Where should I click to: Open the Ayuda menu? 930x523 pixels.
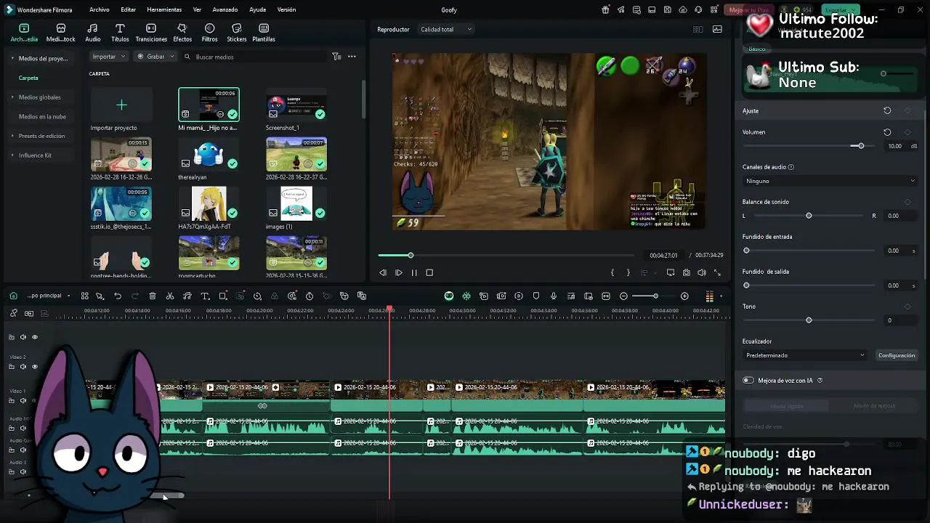point(257,9)
